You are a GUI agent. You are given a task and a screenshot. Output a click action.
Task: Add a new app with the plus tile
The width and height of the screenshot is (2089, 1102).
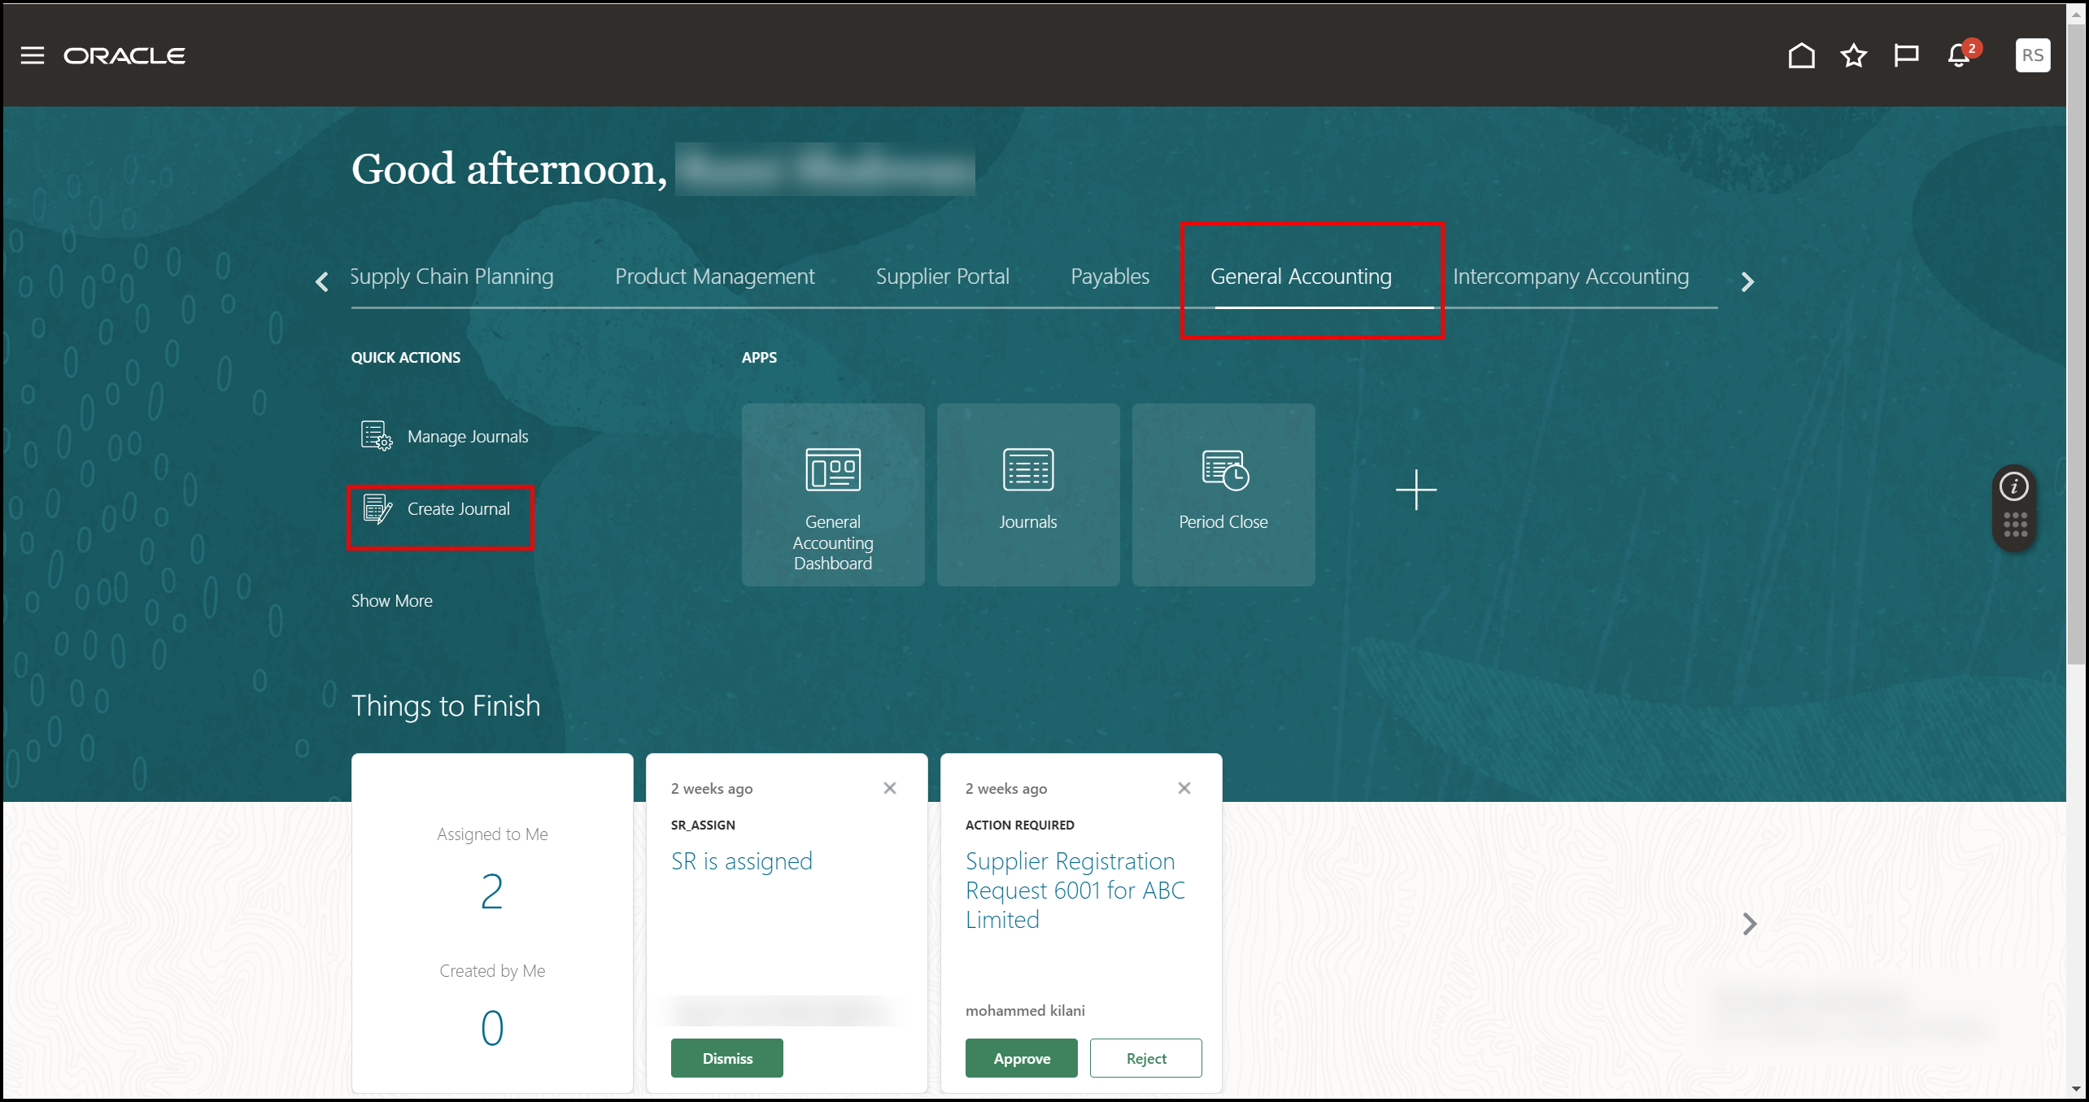point(1416,490)
